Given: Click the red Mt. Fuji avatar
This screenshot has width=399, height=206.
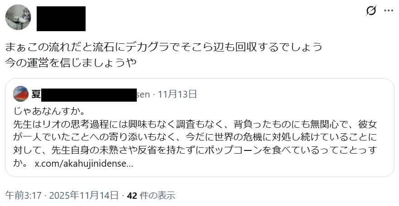Looking at the screenshot, I should pyautogui.click(x=21, y=94).
